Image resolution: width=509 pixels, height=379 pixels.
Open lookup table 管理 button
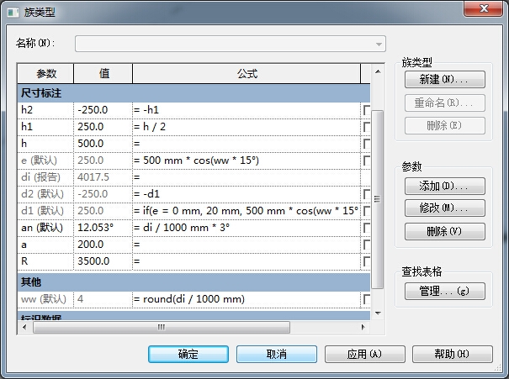[x=444, y=292]
